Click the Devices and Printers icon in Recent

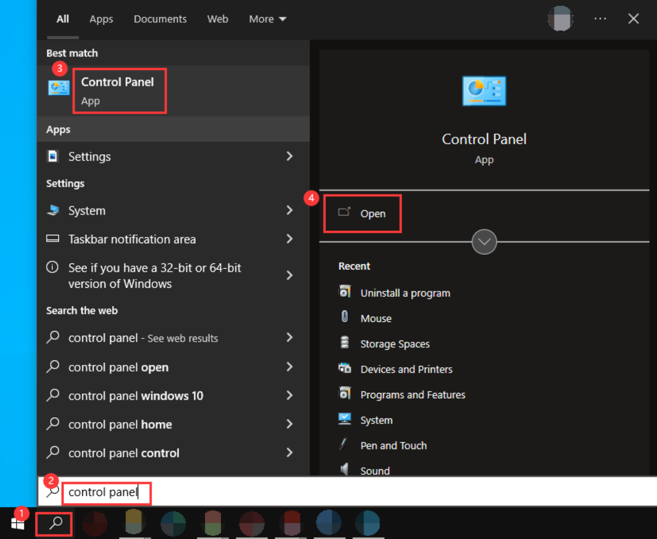point(345,368)
